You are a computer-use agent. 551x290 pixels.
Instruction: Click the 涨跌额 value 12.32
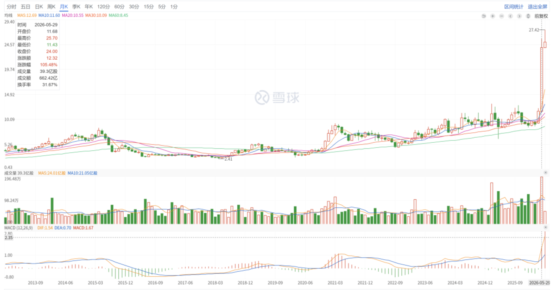[x=52, y=58]
